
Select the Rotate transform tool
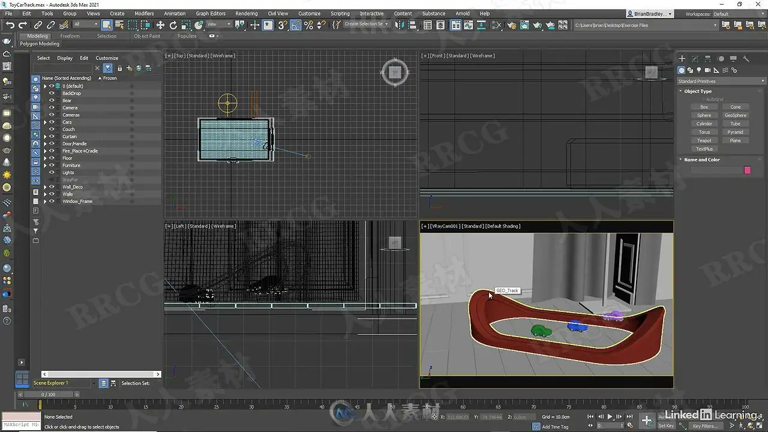point(173,25)
